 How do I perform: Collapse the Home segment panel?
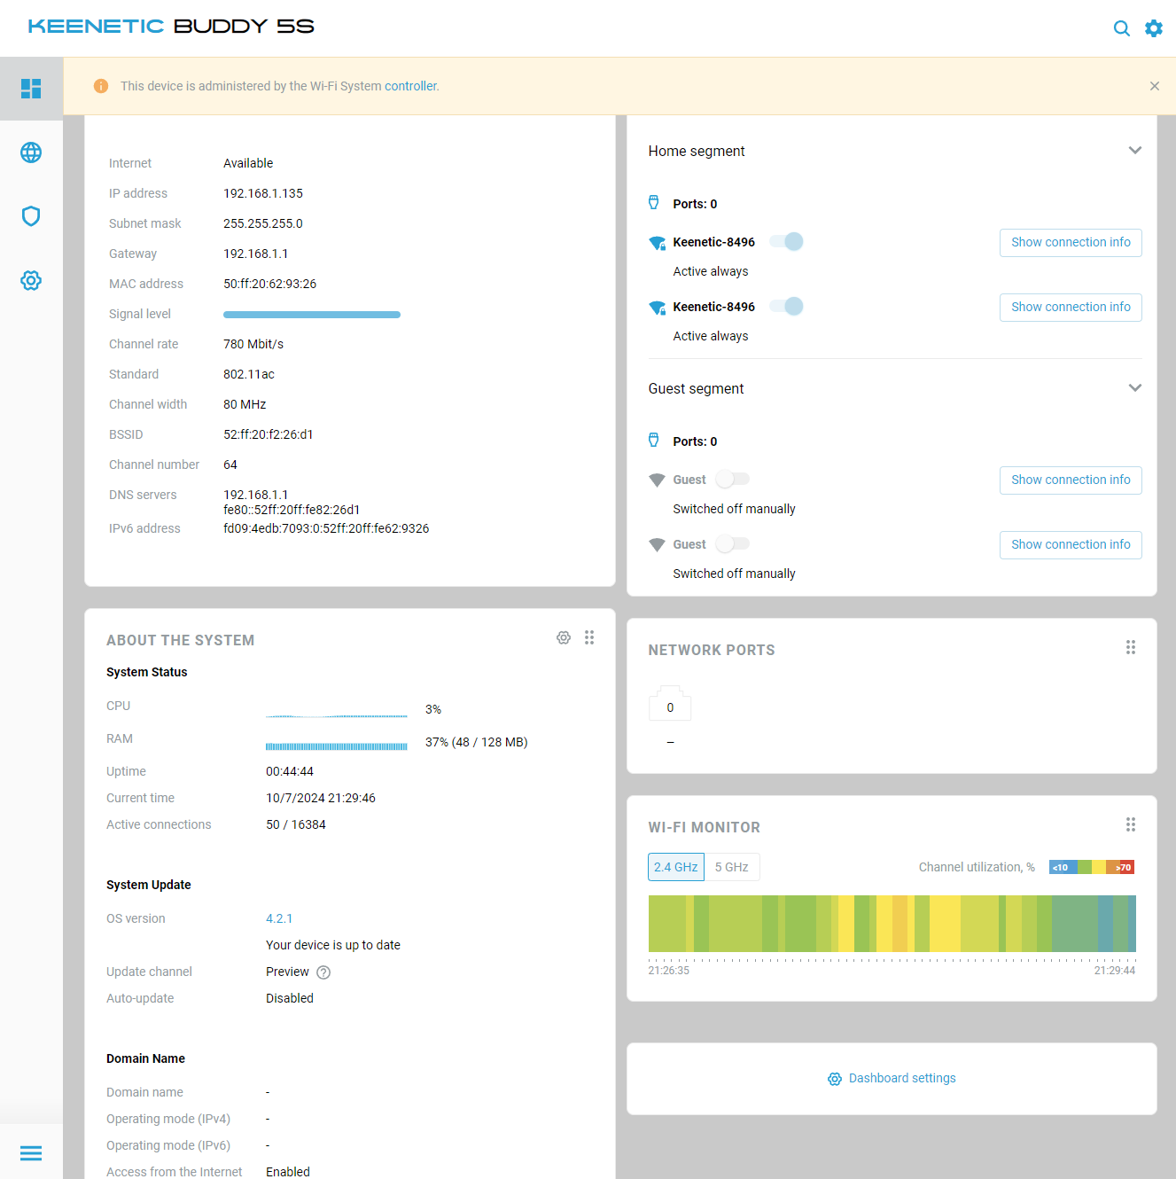1135,151
